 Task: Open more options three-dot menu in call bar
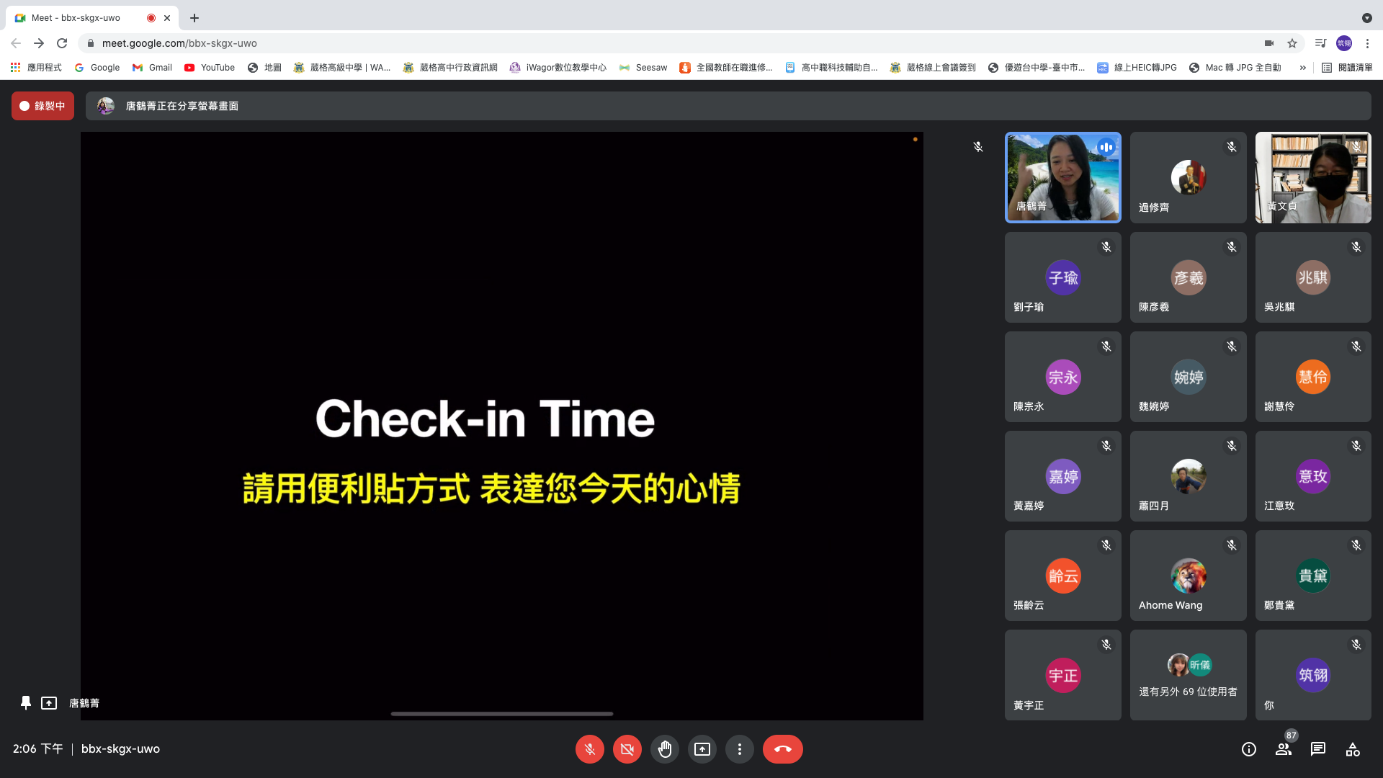[x=739, y=749]
